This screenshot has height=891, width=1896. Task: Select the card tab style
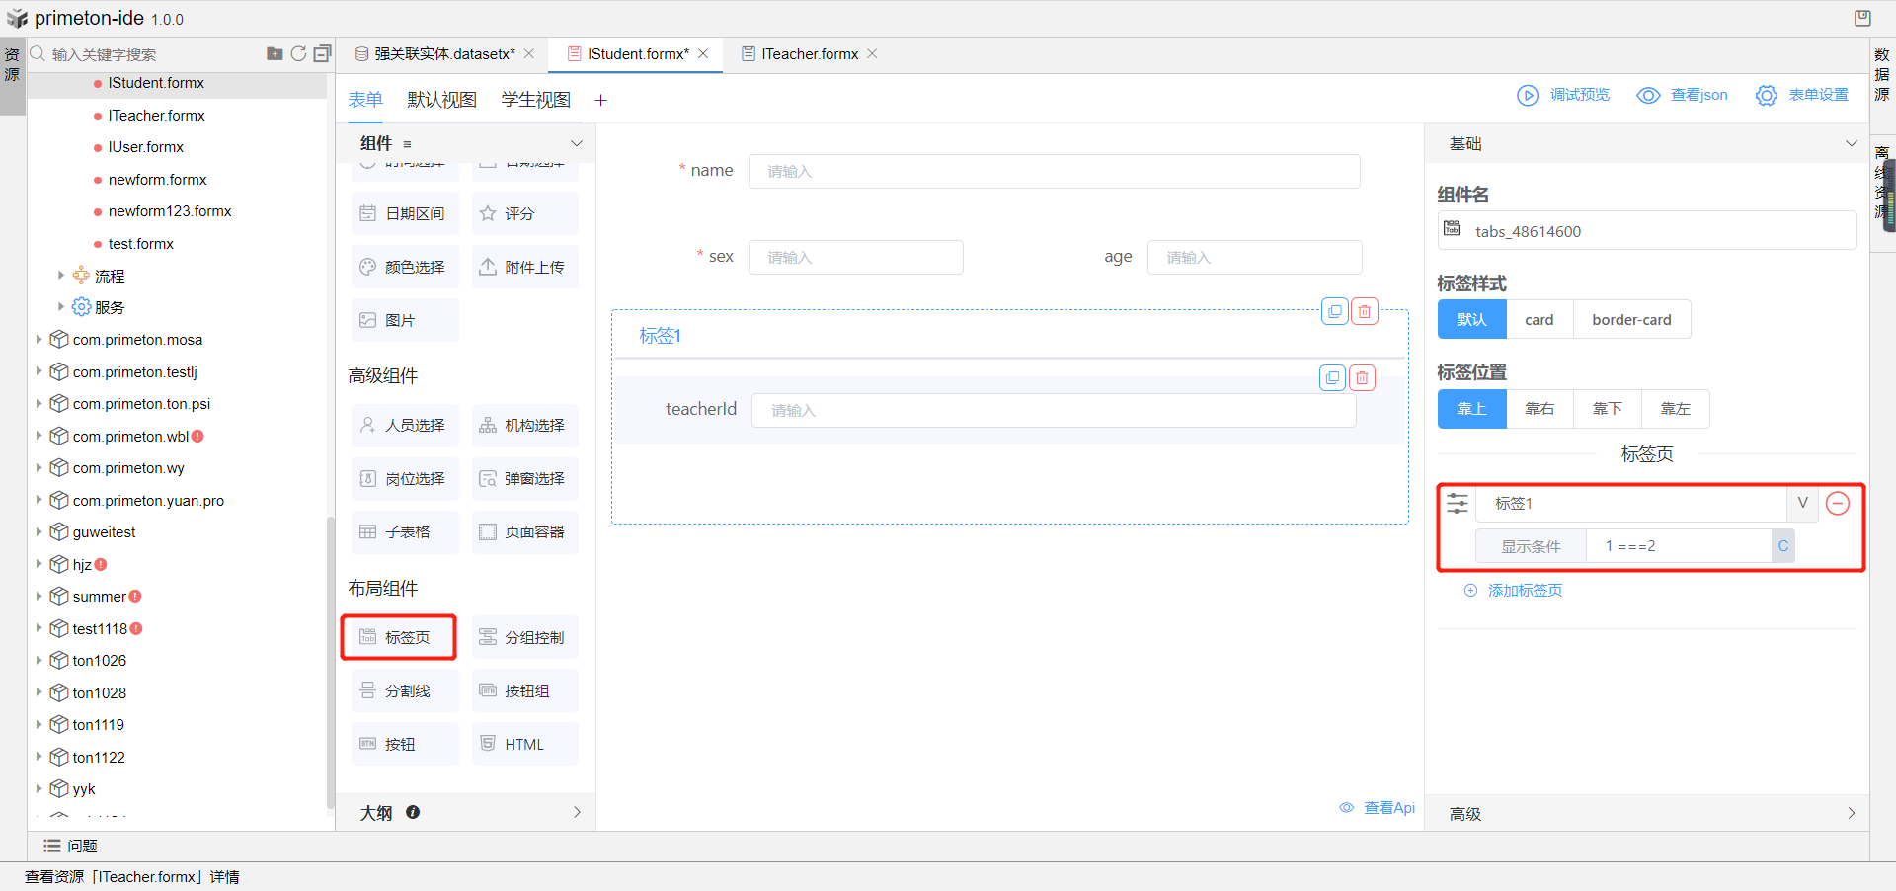(x=1539, y=320)
